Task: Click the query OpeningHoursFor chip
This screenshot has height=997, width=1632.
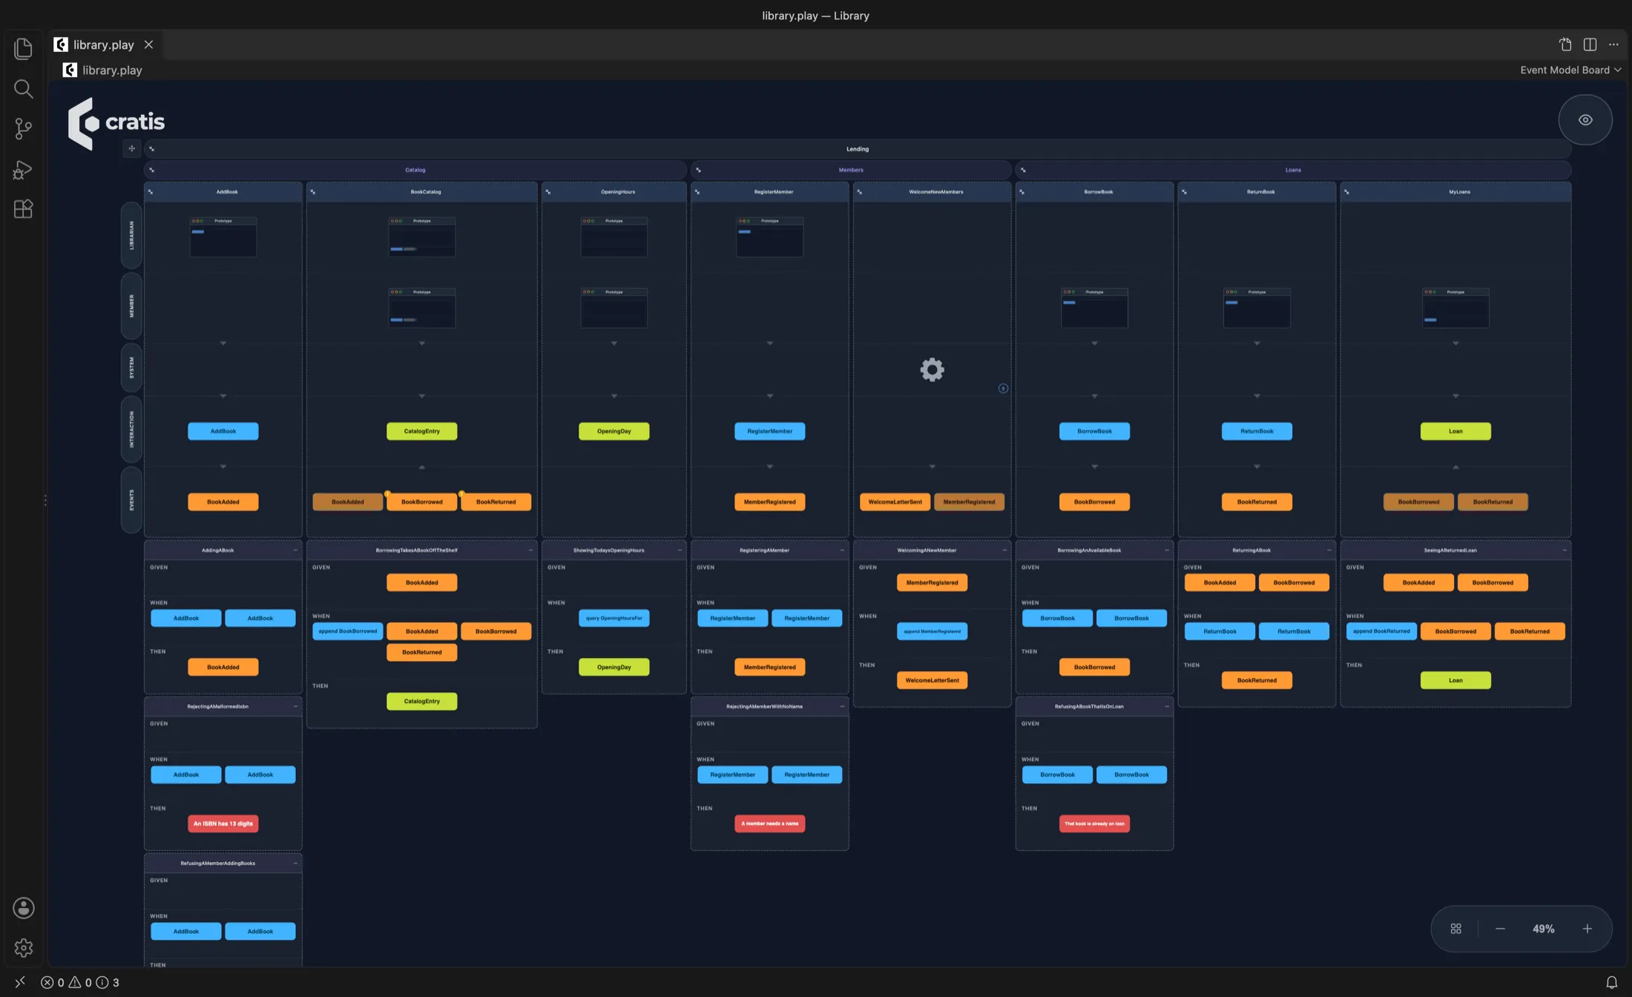Action: point(613,618)
